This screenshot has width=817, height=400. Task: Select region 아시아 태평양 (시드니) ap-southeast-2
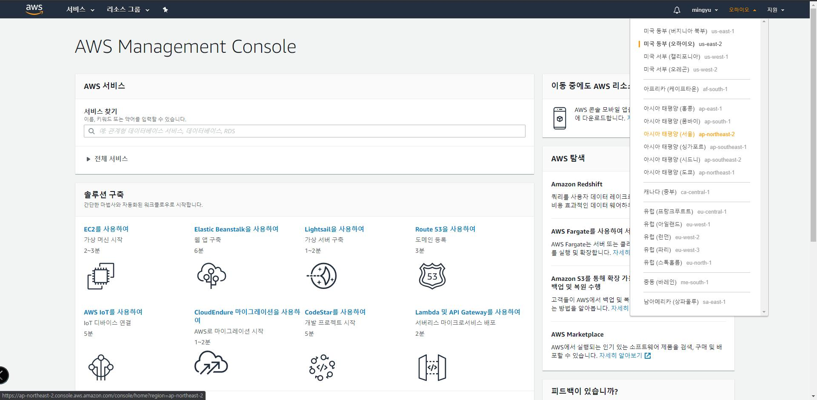pos(692,160)
